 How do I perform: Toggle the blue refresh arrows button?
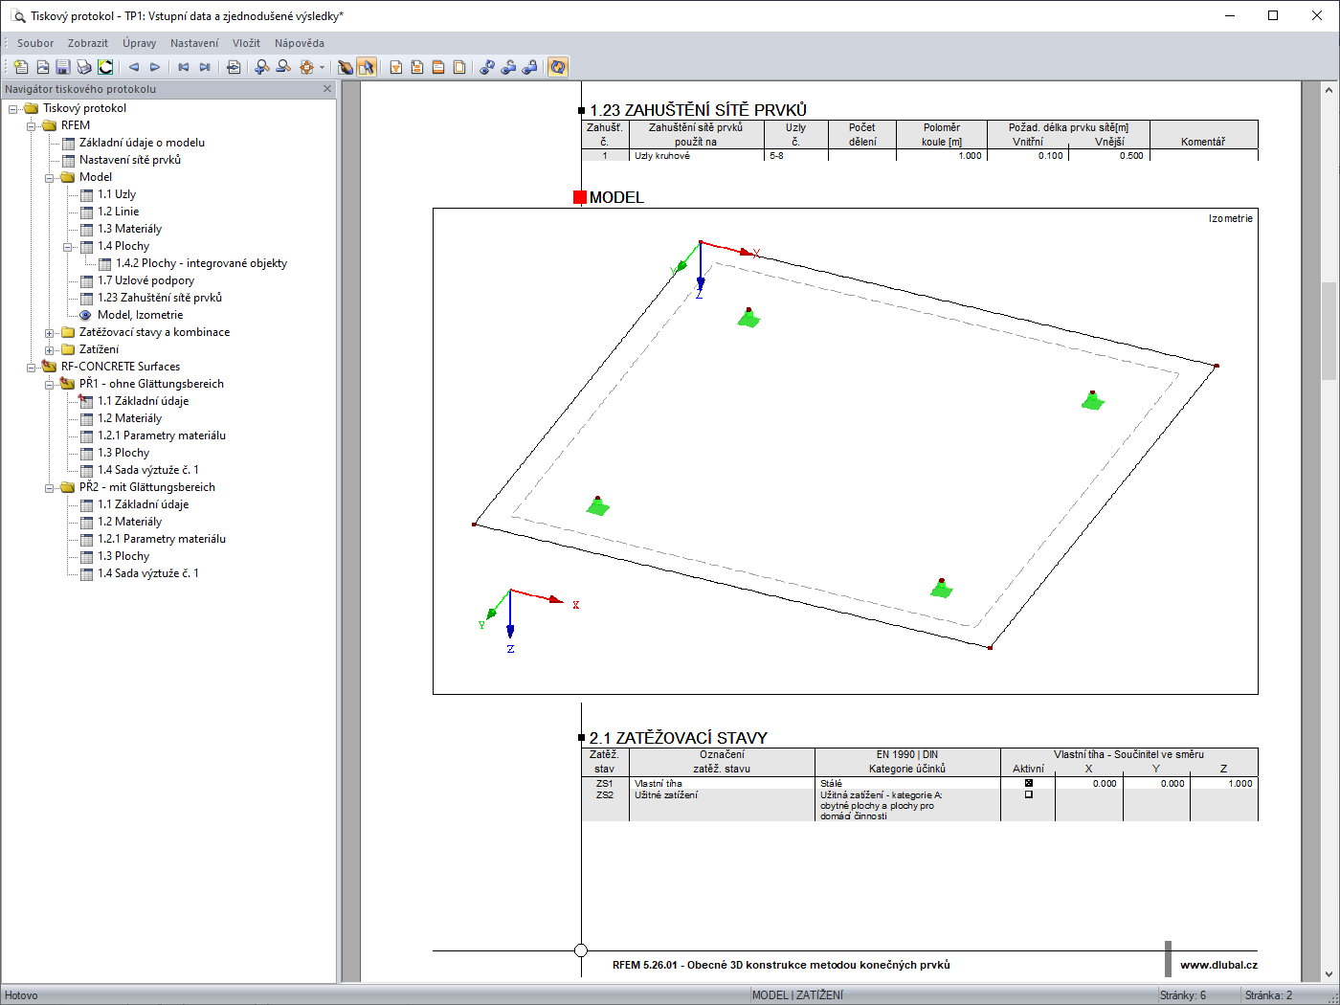coord(558,67)
